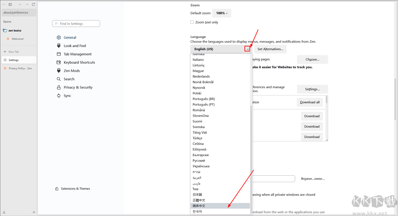Open the three-dots menu at top left
The width and height of the screenshot is (398, 216).
4,4
